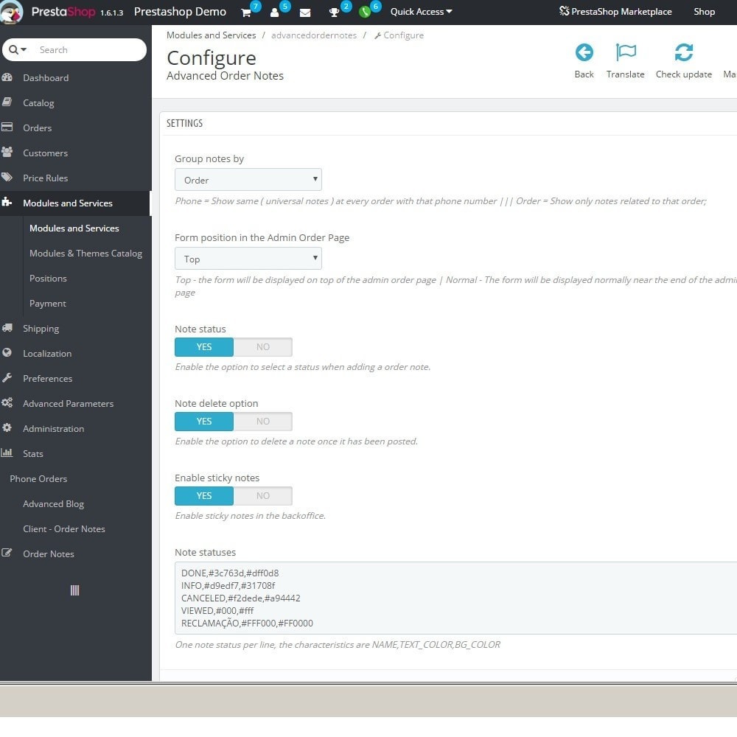Image resolution: width=737 pixels, height=737 pixels.
Task: Open the Price Rules menu item
Action: point(45,178)
